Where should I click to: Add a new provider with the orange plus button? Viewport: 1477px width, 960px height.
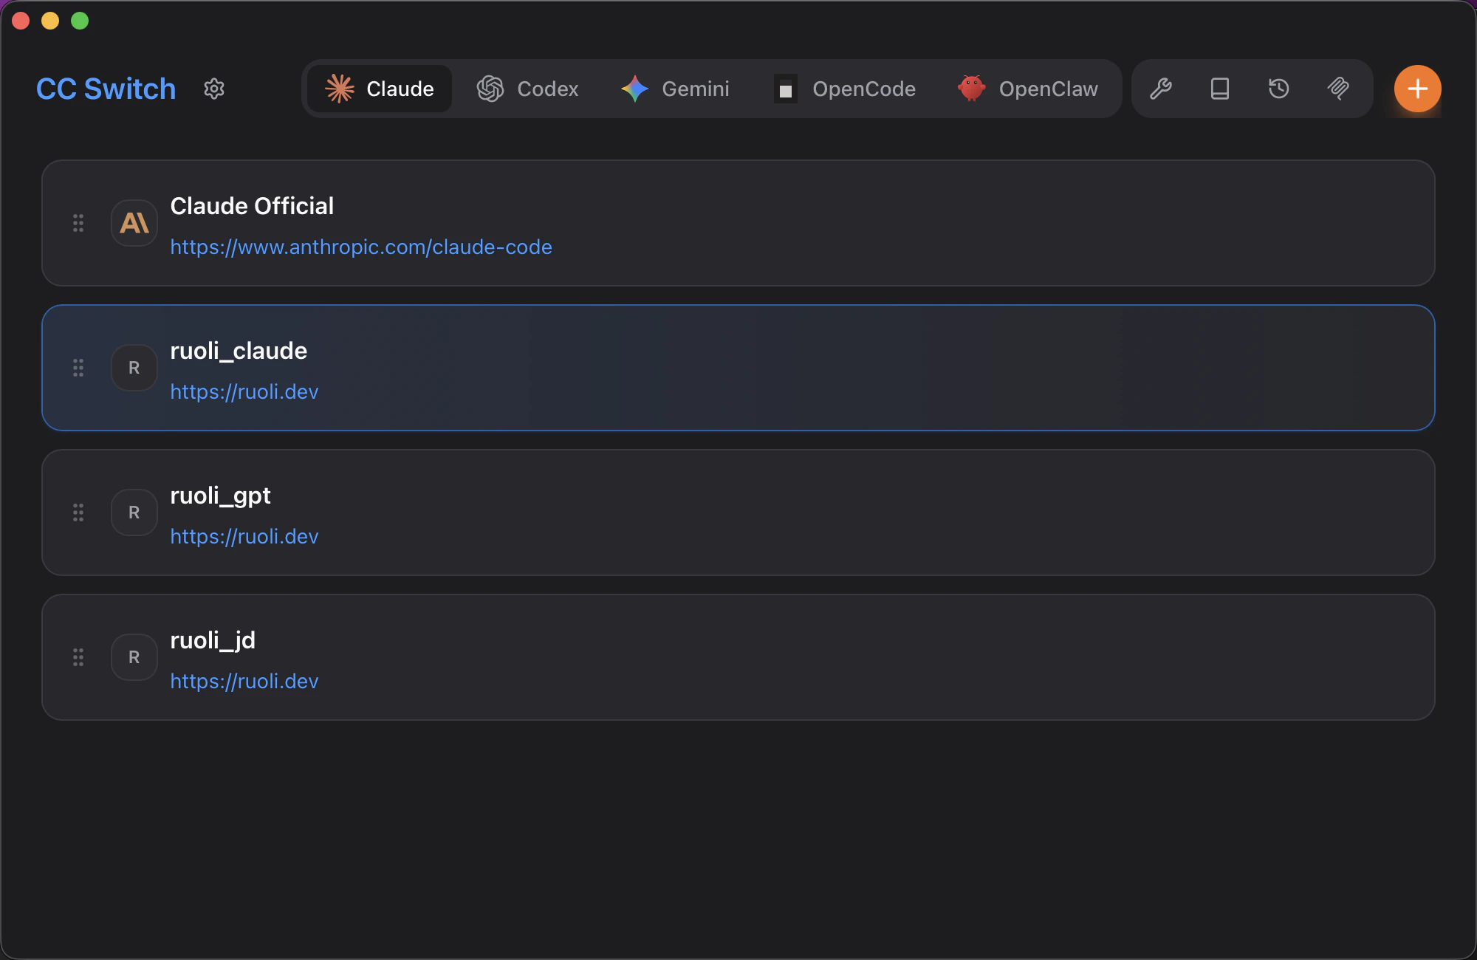pyautogui.click(x=1417, y=89)
